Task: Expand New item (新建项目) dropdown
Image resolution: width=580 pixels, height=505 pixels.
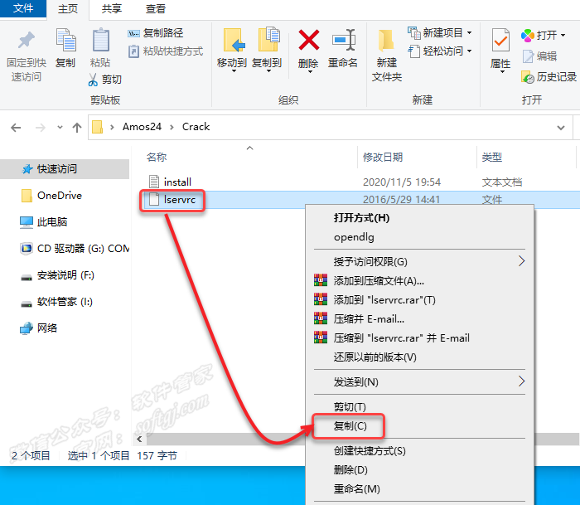Action: pyautogui.click(x=470, y=33)
